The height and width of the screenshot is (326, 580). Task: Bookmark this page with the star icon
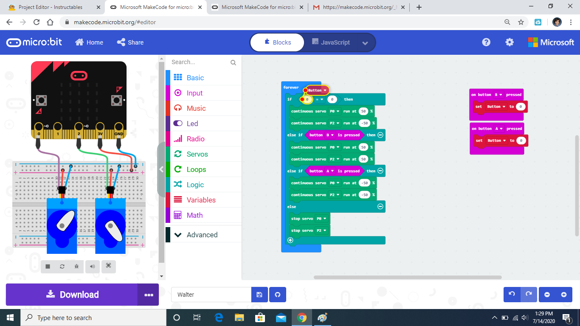coord(521,22)
